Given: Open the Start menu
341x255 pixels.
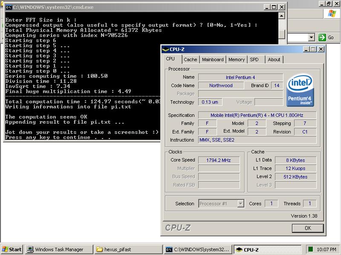Looking at the screenshot, I should click(12, 249).
